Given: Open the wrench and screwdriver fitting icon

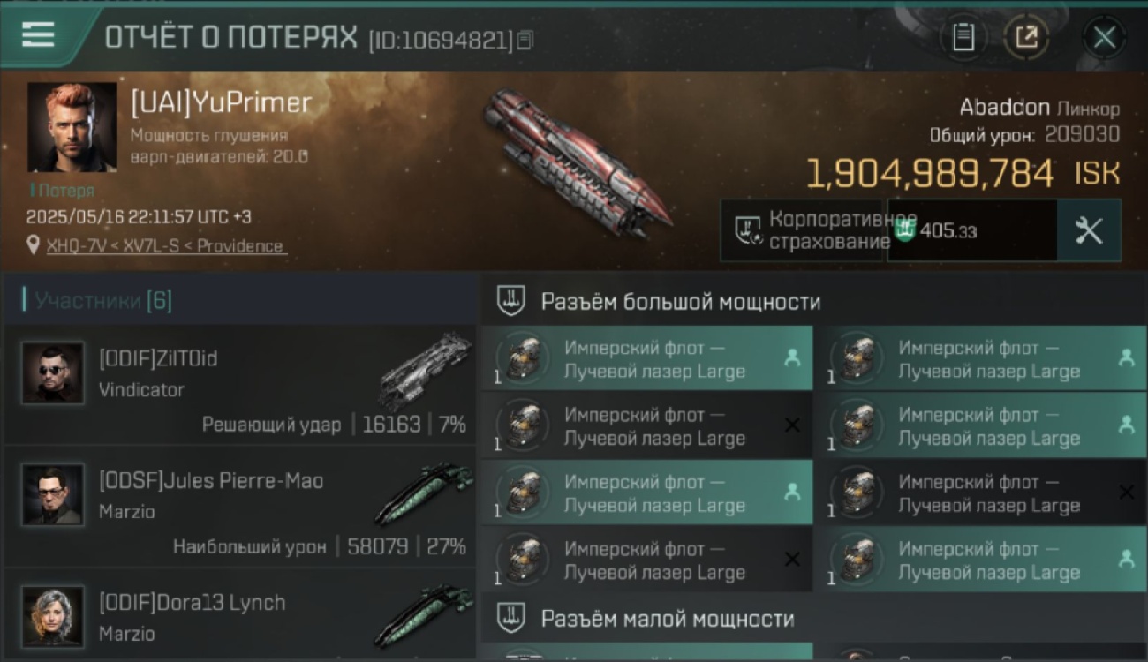Looking at the screenshot, I should click(1089, 230).
